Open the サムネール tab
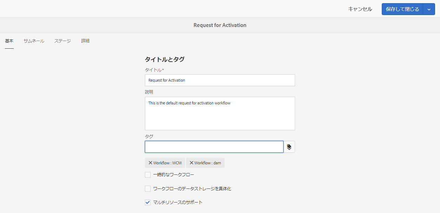The width and height of the screenshot is (440, 213). (x=34, y=41)
